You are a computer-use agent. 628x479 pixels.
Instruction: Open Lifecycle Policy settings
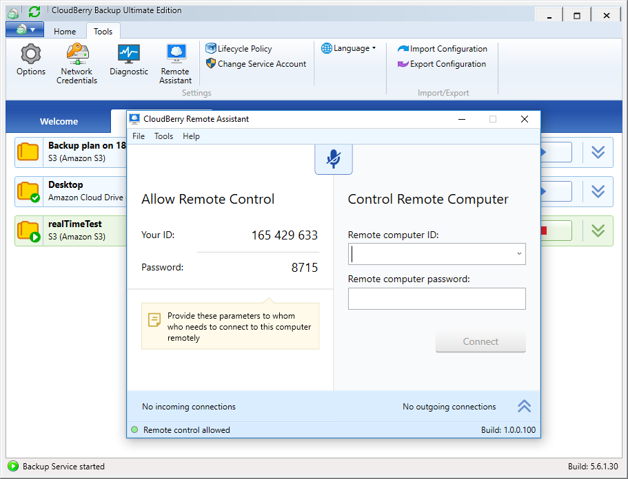tap(239, 49)
